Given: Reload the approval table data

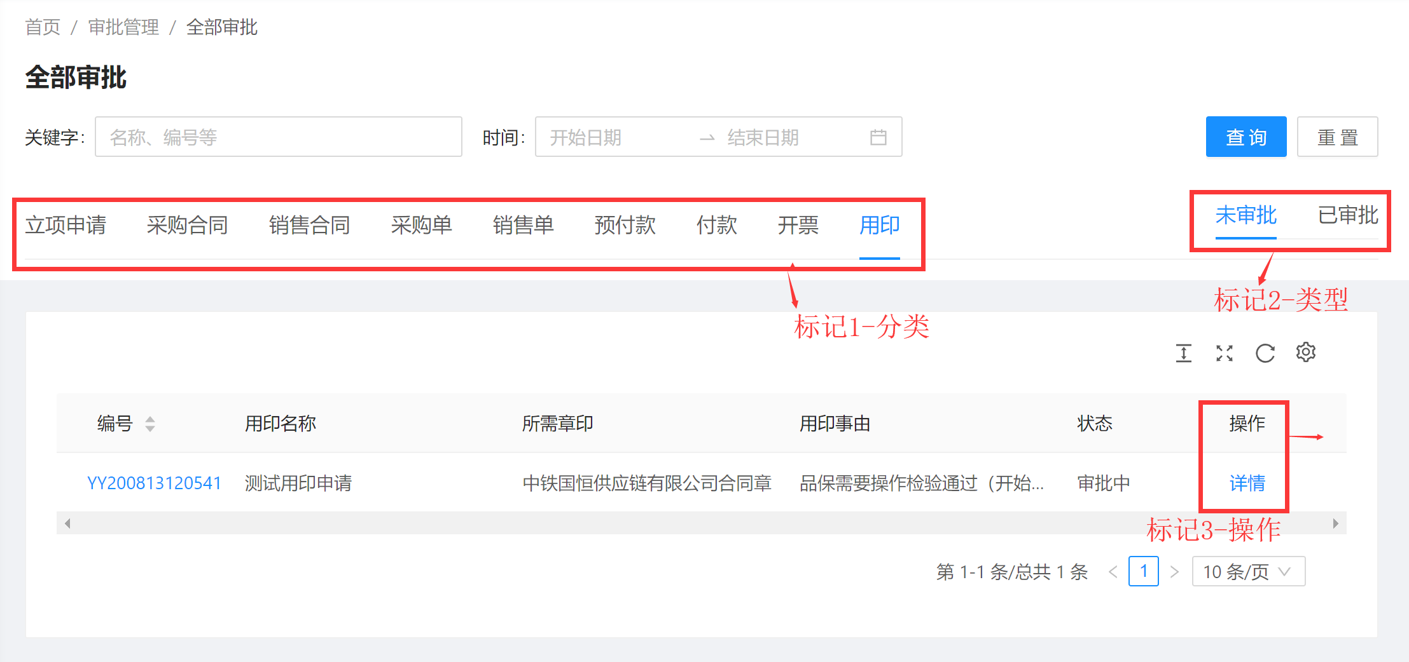Looking at the screenshot, I should [1265, 353].
